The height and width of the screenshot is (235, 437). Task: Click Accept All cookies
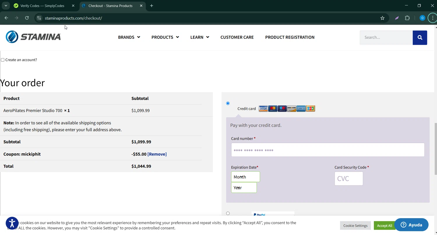point(385,225)
